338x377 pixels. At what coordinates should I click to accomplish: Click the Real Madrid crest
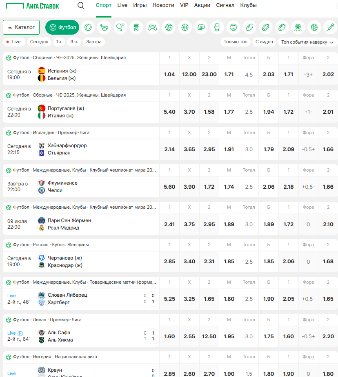(42, 228)
